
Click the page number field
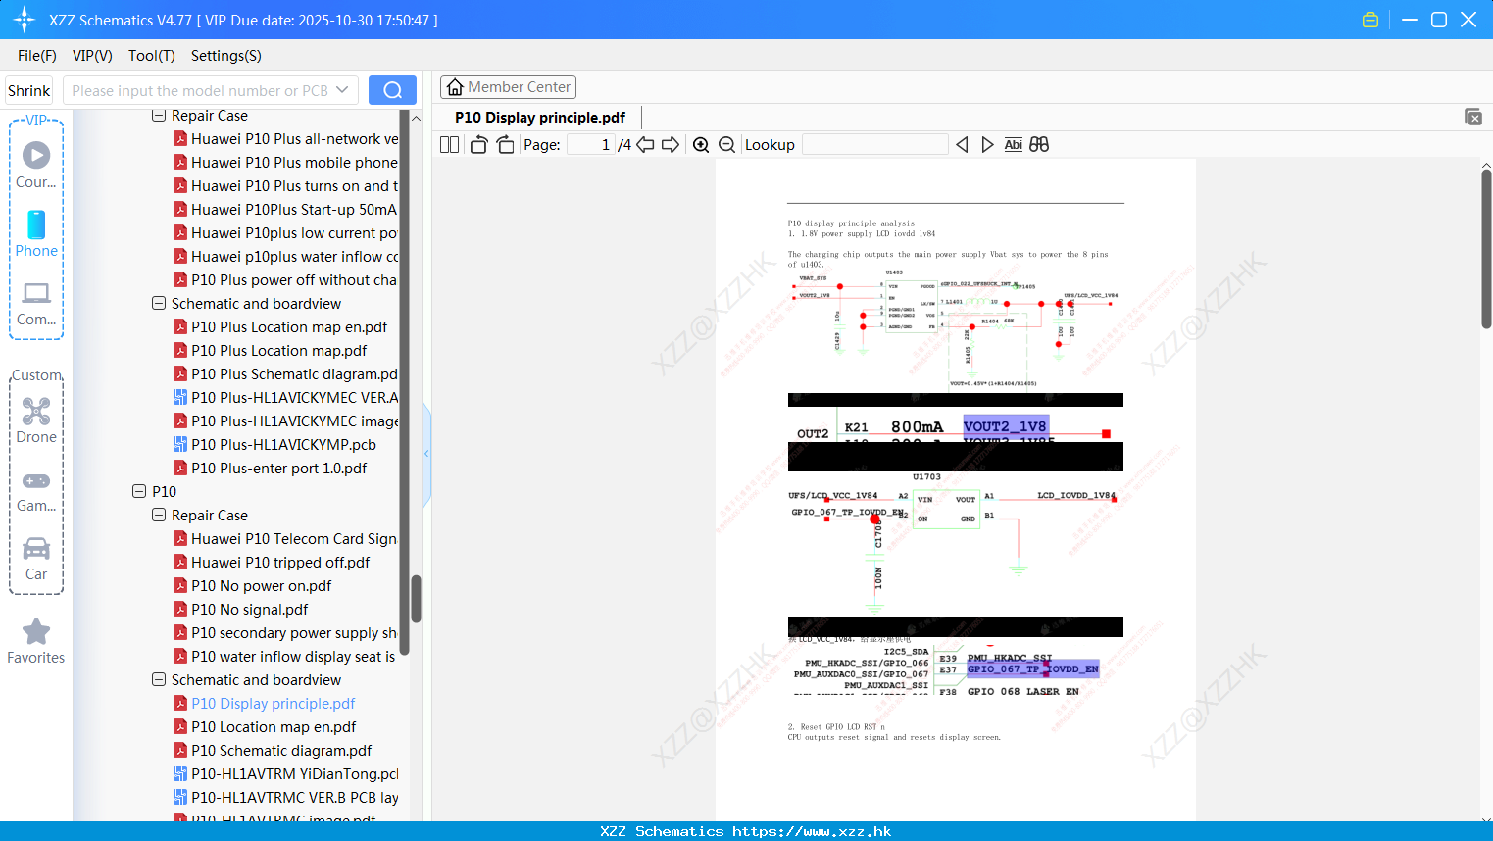591,145
